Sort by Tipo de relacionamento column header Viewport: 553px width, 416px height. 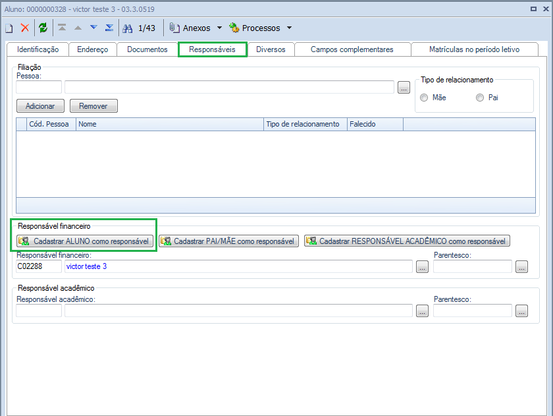coord(305,125)
